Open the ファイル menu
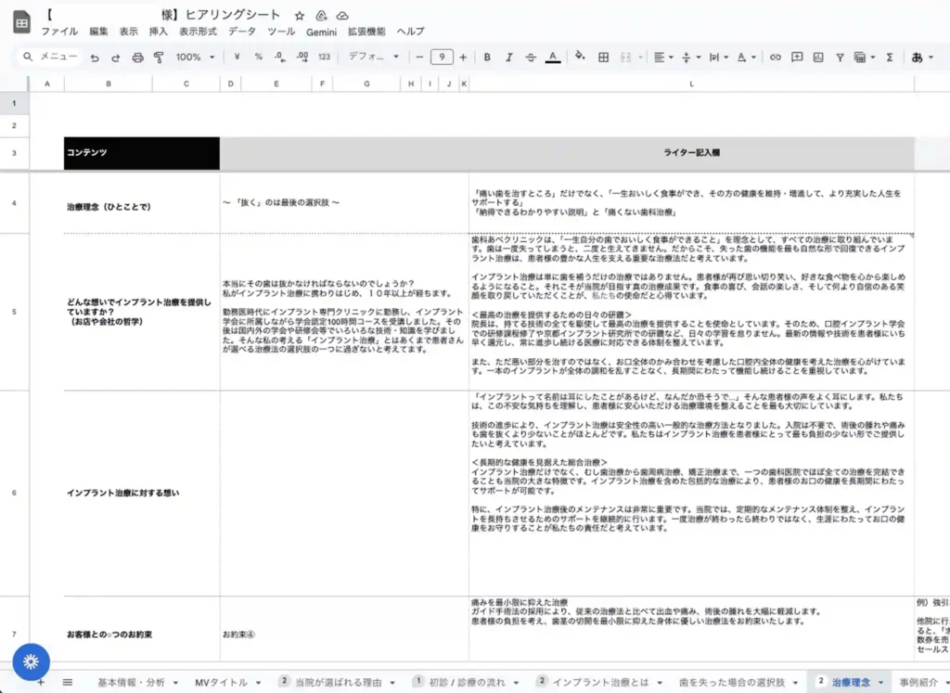 point(59,32)
